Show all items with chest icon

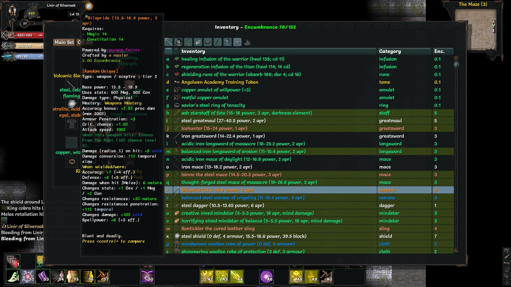pyautogui.click(x=237, y=42)
